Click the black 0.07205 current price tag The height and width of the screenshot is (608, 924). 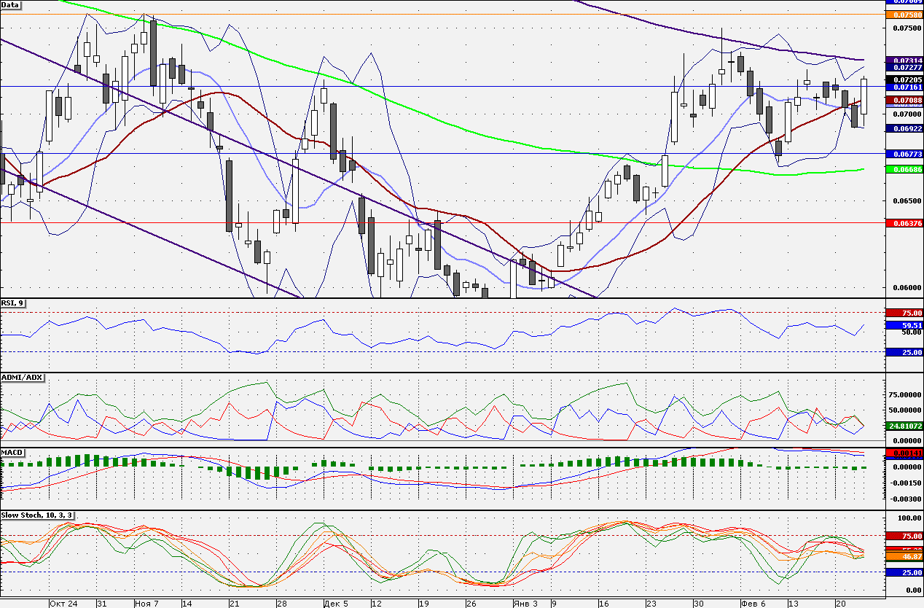[904, 78]
